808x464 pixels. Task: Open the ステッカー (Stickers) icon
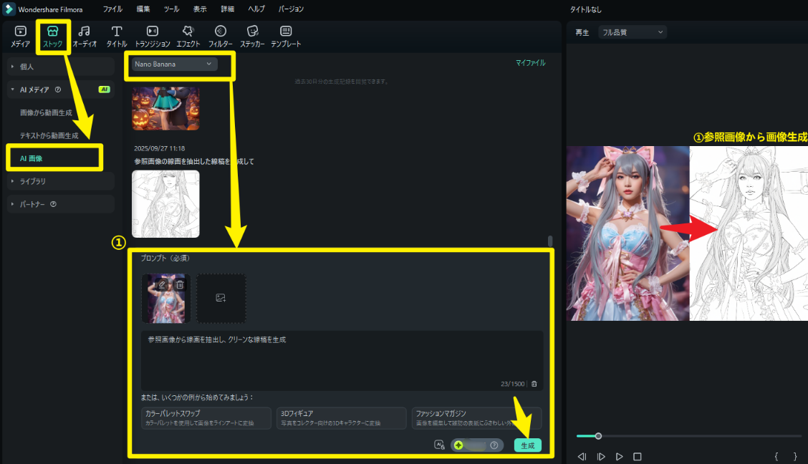pyautogui.click(x=252, y=35)
